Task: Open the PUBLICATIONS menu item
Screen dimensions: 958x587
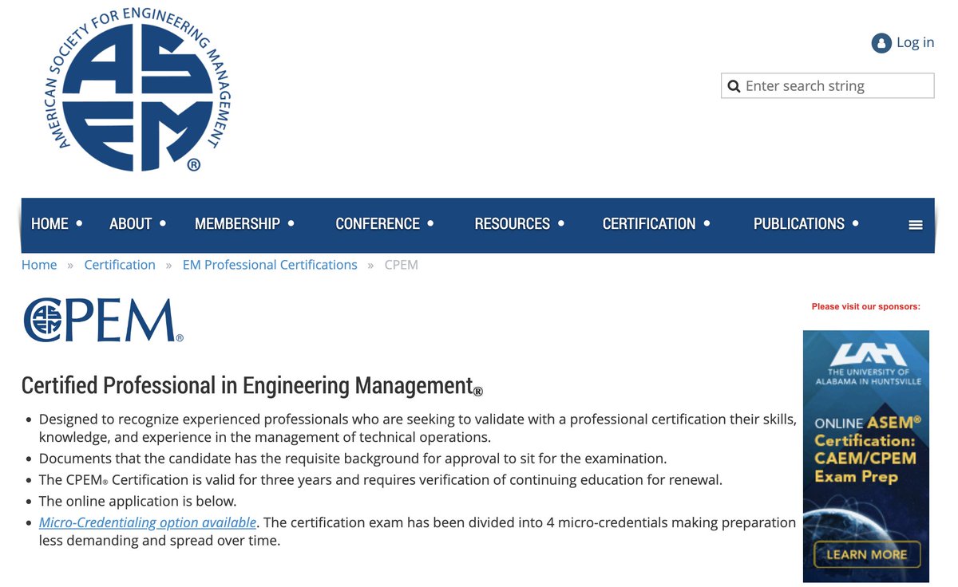Action: tap(798, 224)
